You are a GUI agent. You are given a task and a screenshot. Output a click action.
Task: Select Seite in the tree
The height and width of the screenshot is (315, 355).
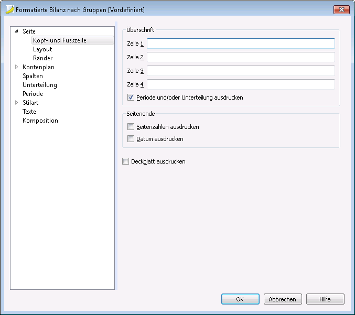(29, 31)
